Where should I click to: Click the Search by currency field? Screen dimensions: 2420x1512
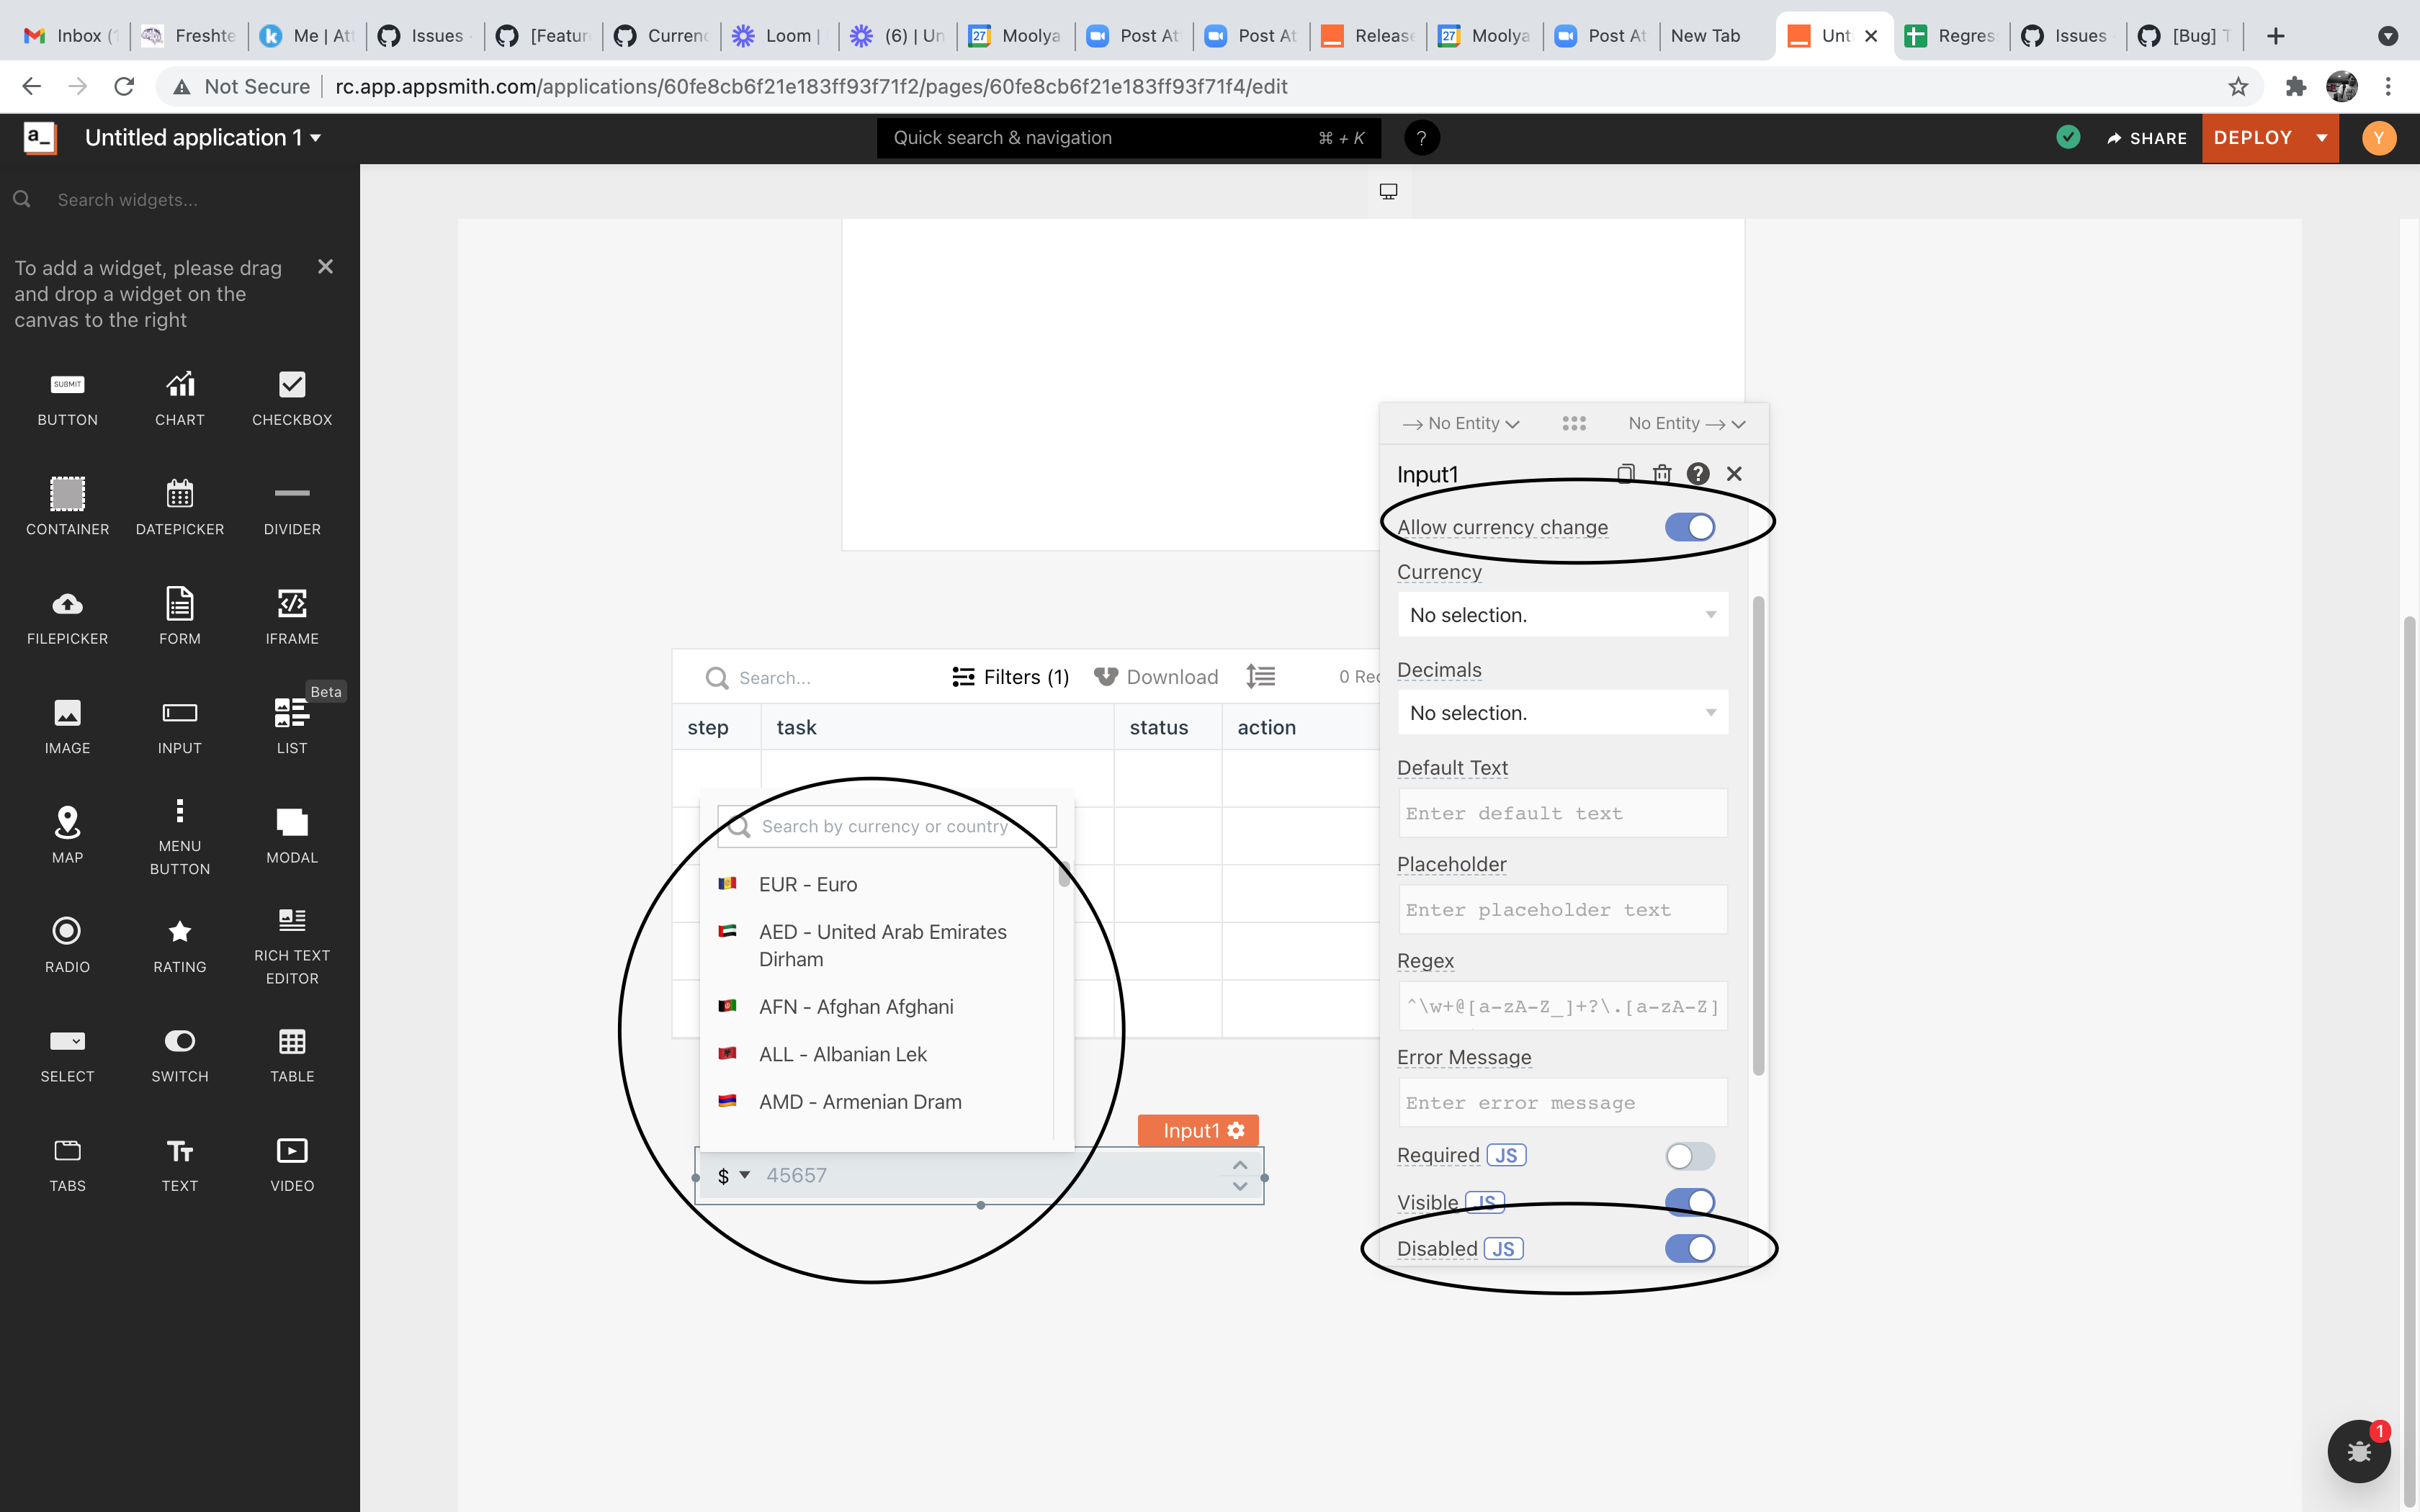tap(886, 826)
